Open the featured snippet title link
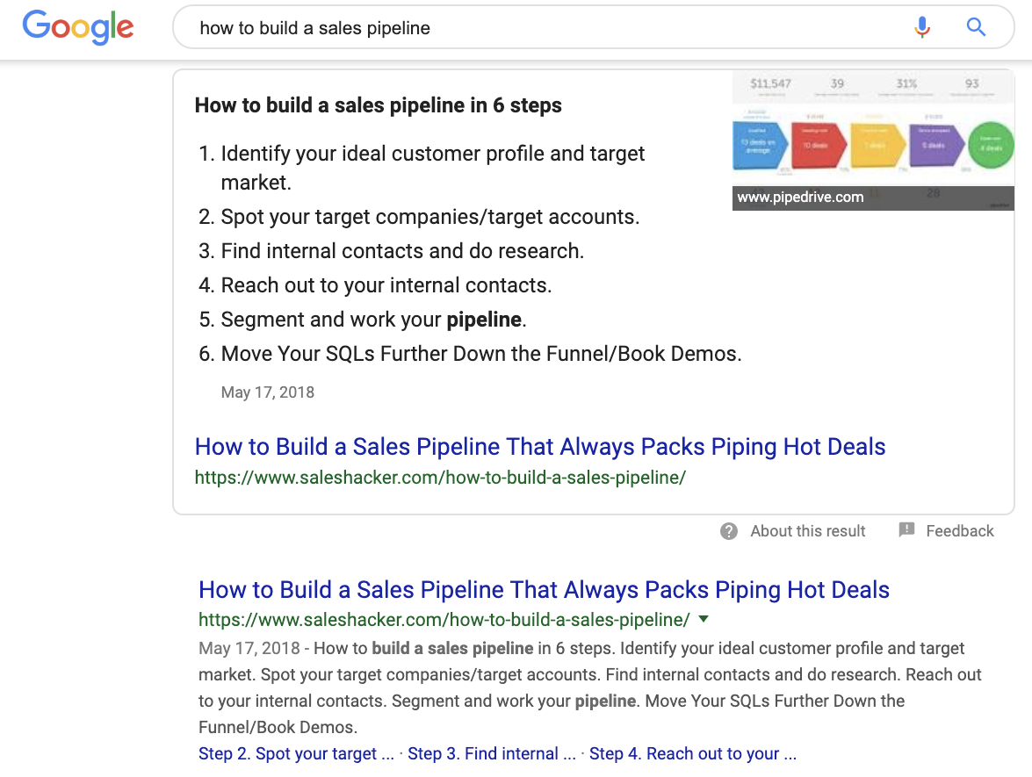The image size is (1032, 777). [x=539, y=447]
